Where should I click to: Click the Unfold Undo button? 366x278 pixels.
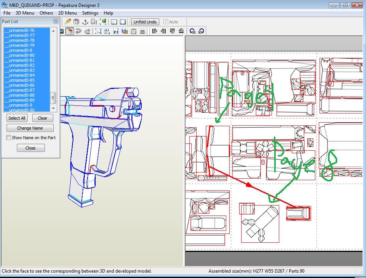click(145, 22)
